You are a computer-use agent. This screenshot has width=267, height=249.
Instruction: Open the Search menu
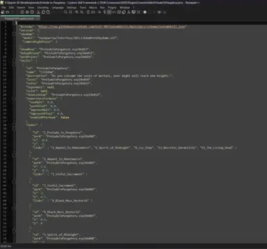(x=21, y=8)
